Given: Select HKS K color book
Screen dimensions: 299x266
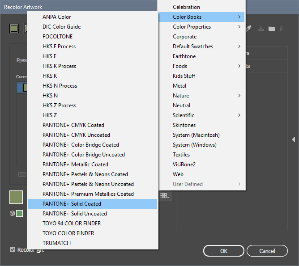Looking at the screenshot, I should [93, 76].
